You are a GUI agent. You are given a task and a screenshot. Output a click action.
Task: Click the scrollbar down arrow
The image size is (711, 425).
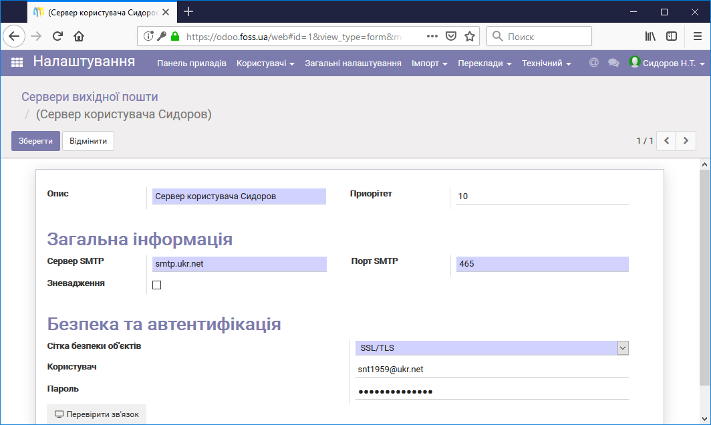[x=704, y=418]
